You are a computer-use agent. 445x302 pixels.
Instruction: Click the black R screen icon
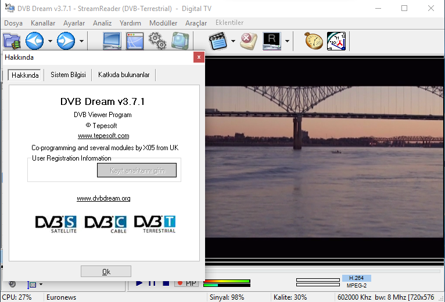tap(272, 41)
